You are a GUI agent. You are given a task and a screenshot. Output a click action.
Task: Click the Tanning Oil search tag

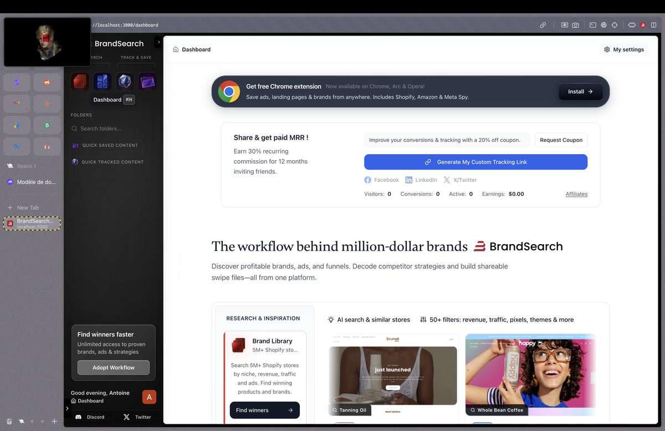pyautogui.click(x=350, y=410)
